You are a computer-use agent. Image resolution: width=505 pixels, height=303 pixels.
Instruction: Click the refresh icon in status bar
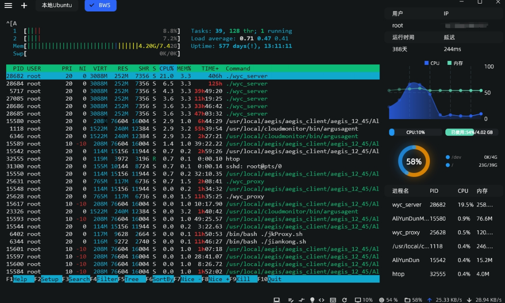pyautogui.click(x=345, y=300)
